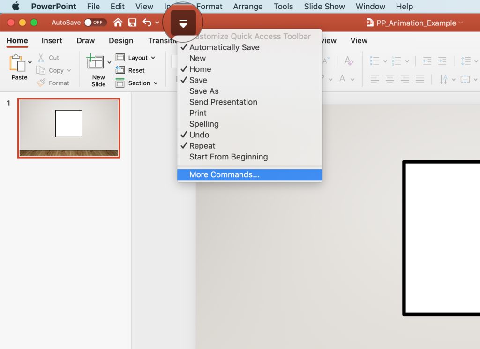Switch to the Home ribbon tab
The height and width of the screenshot is (349, 480).
coord(17,40)
